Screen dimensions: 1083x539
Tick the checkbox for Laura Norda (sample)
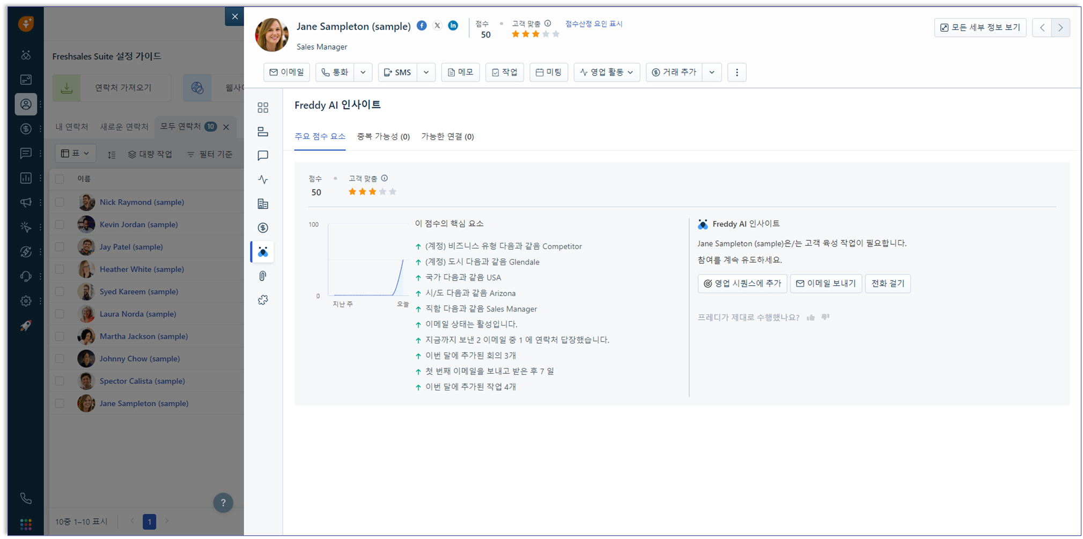[60, 314]
